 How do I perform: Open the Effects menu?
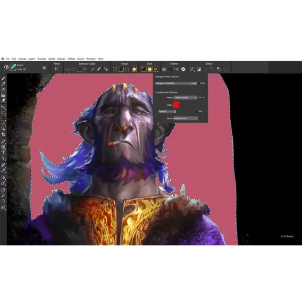tap(71, 59)
